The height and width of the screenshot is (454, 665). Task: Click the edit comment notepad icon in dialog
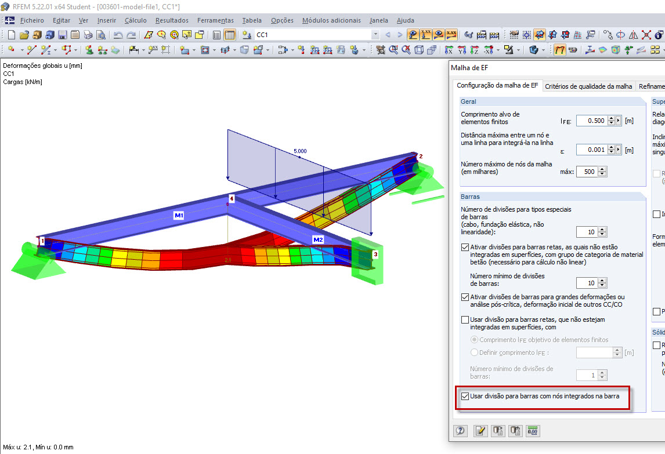[x=480, y=431]
